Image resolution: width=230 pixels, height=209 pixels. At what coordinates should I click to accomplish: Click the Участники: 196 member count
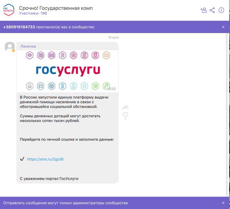pos(33,13)
